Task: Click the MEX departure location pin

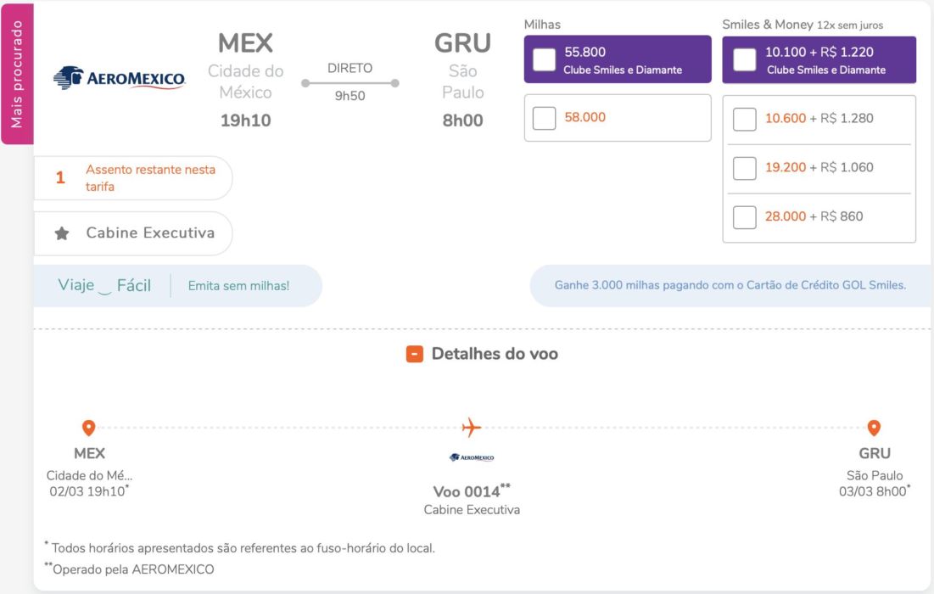Action: [89, 428]
